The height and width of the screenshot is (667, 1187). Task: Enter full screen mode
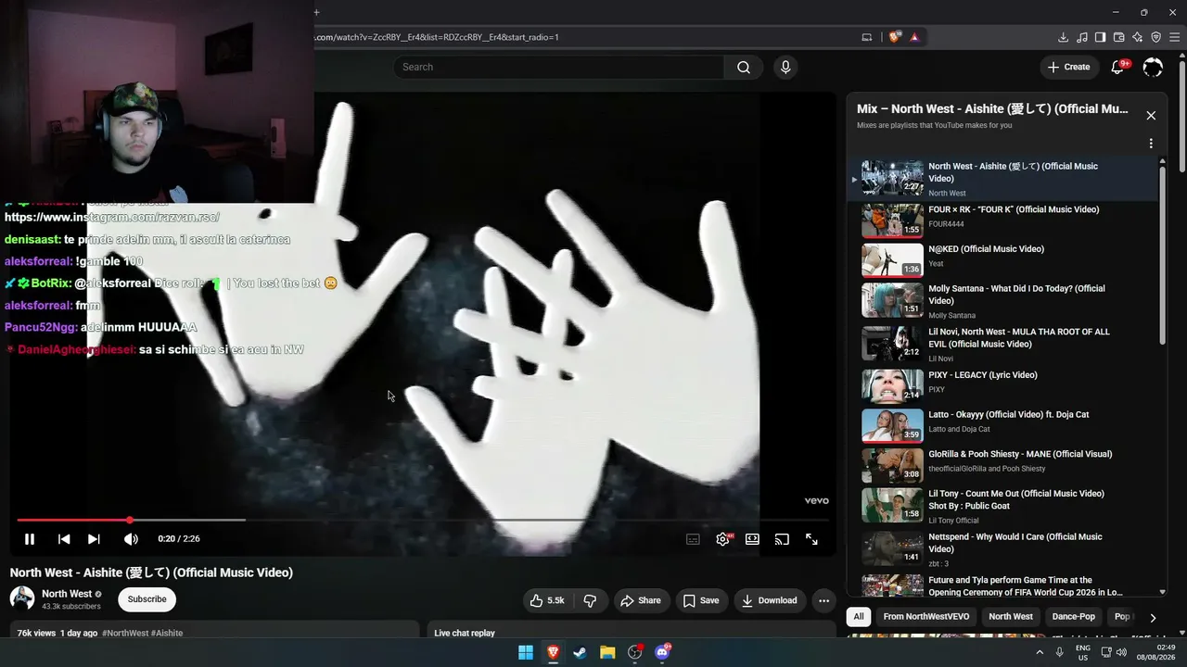[x=811, y=539]
